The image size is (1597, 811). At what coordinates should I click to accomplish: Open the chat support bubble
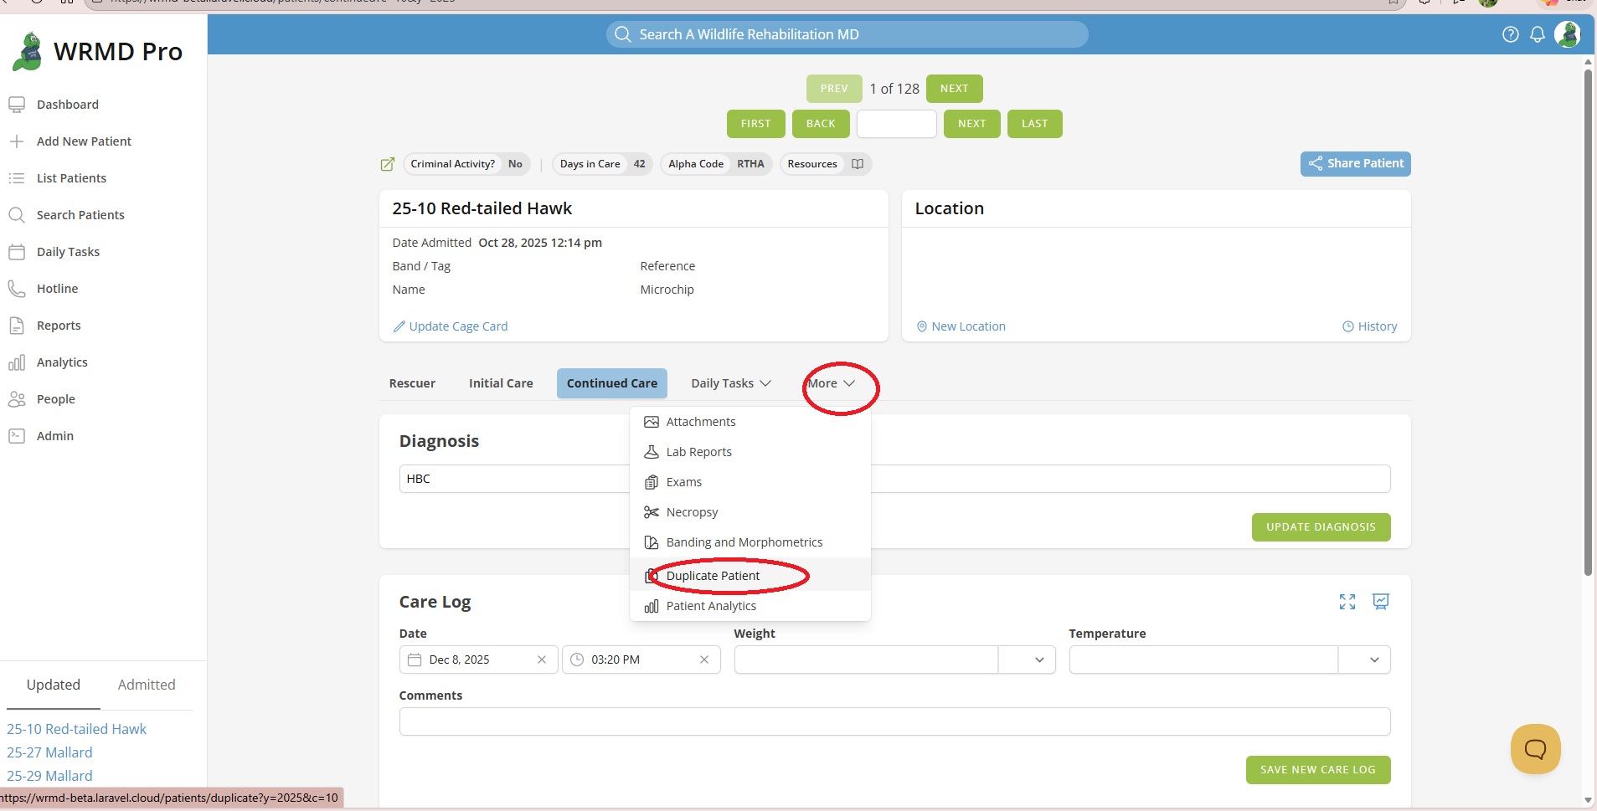tap(1535, 749)
